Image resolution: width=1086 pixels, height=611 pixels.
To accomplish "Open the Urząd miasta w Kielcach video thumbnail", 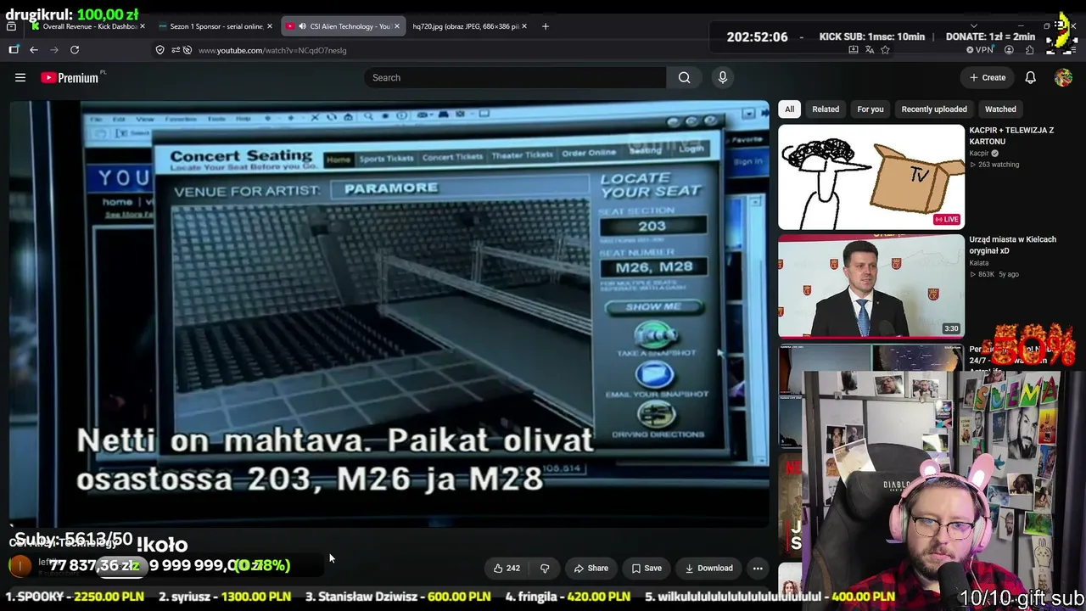I will click(871, 286).
